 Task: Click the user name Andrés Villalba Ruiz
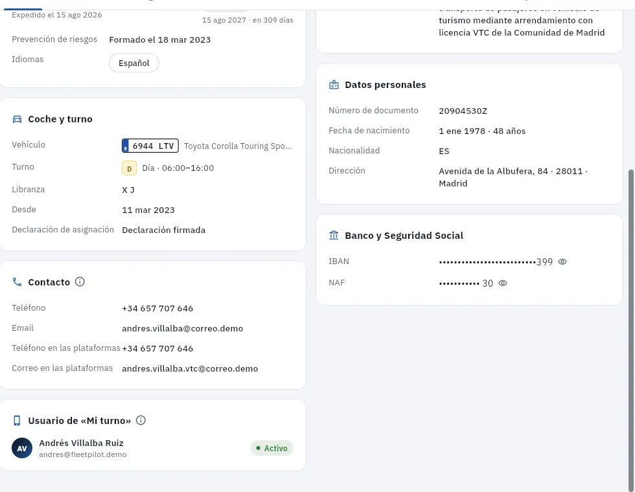click(x=81, y=443)
